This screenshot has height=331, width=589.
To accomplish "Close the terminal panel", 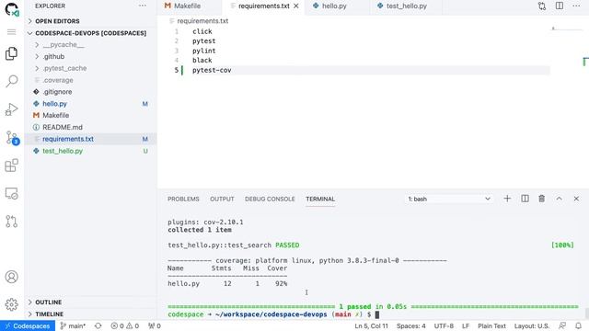I will (x=576, y=199).
